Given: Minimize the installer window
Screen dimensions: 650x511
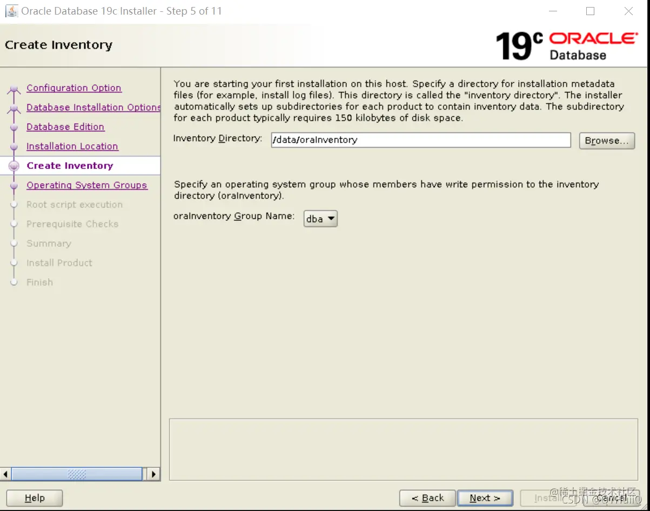Looking at the screenshot, I should [x=553, y=11].
